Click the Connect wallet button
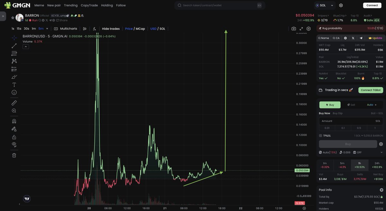The width and height of the screenshot is (386, 211). pos(372,5)
